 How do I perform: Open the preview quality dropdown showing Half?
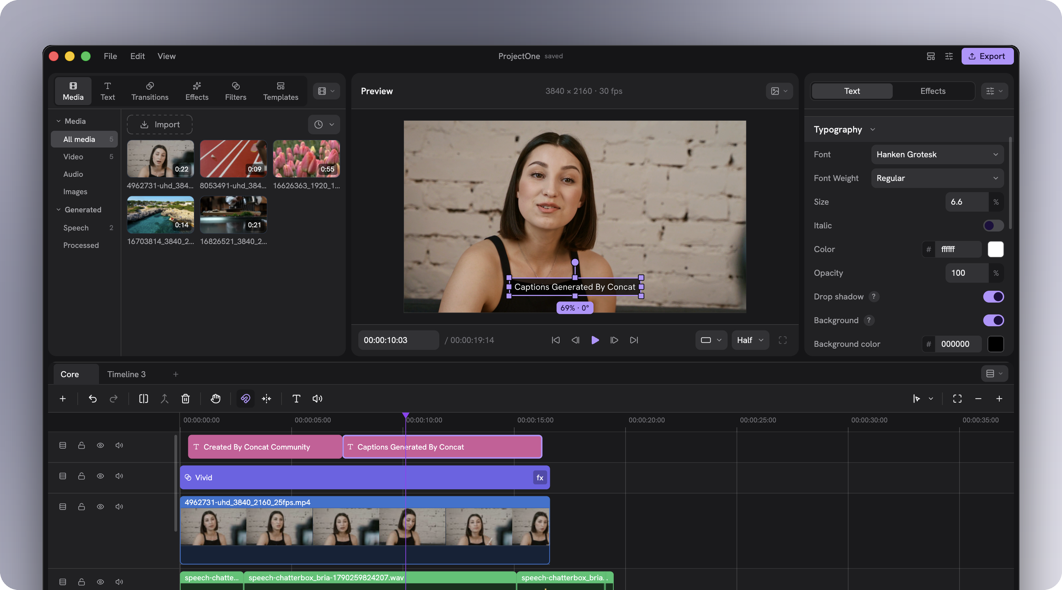(x=750, y=340)
